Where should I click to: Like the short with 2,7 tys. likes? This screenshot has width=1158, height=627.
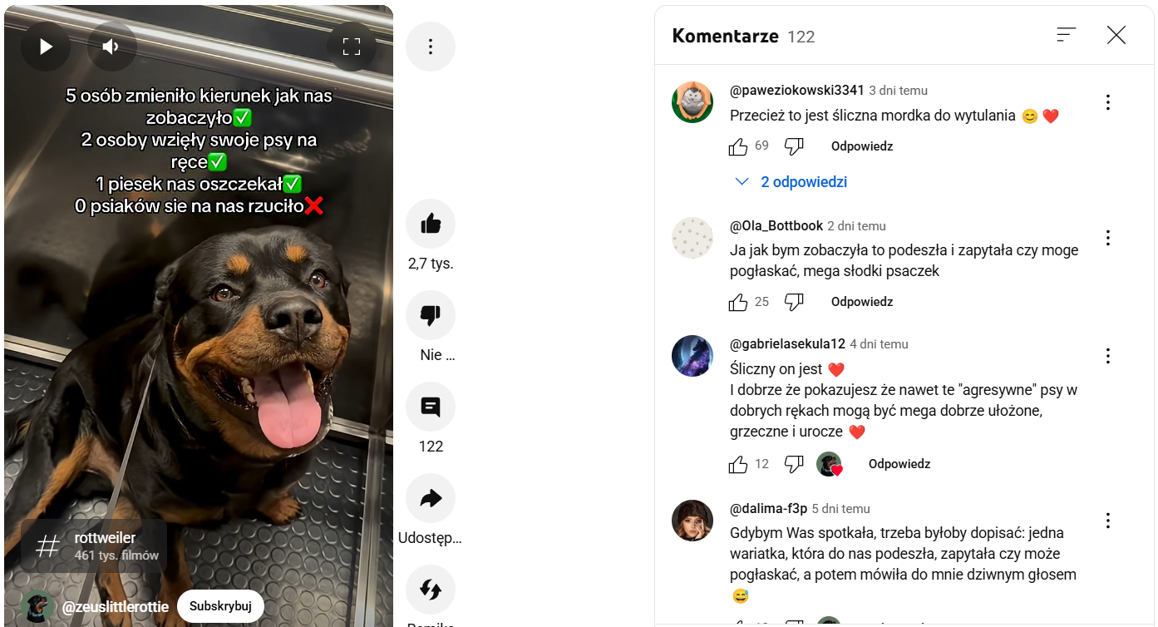431,224
